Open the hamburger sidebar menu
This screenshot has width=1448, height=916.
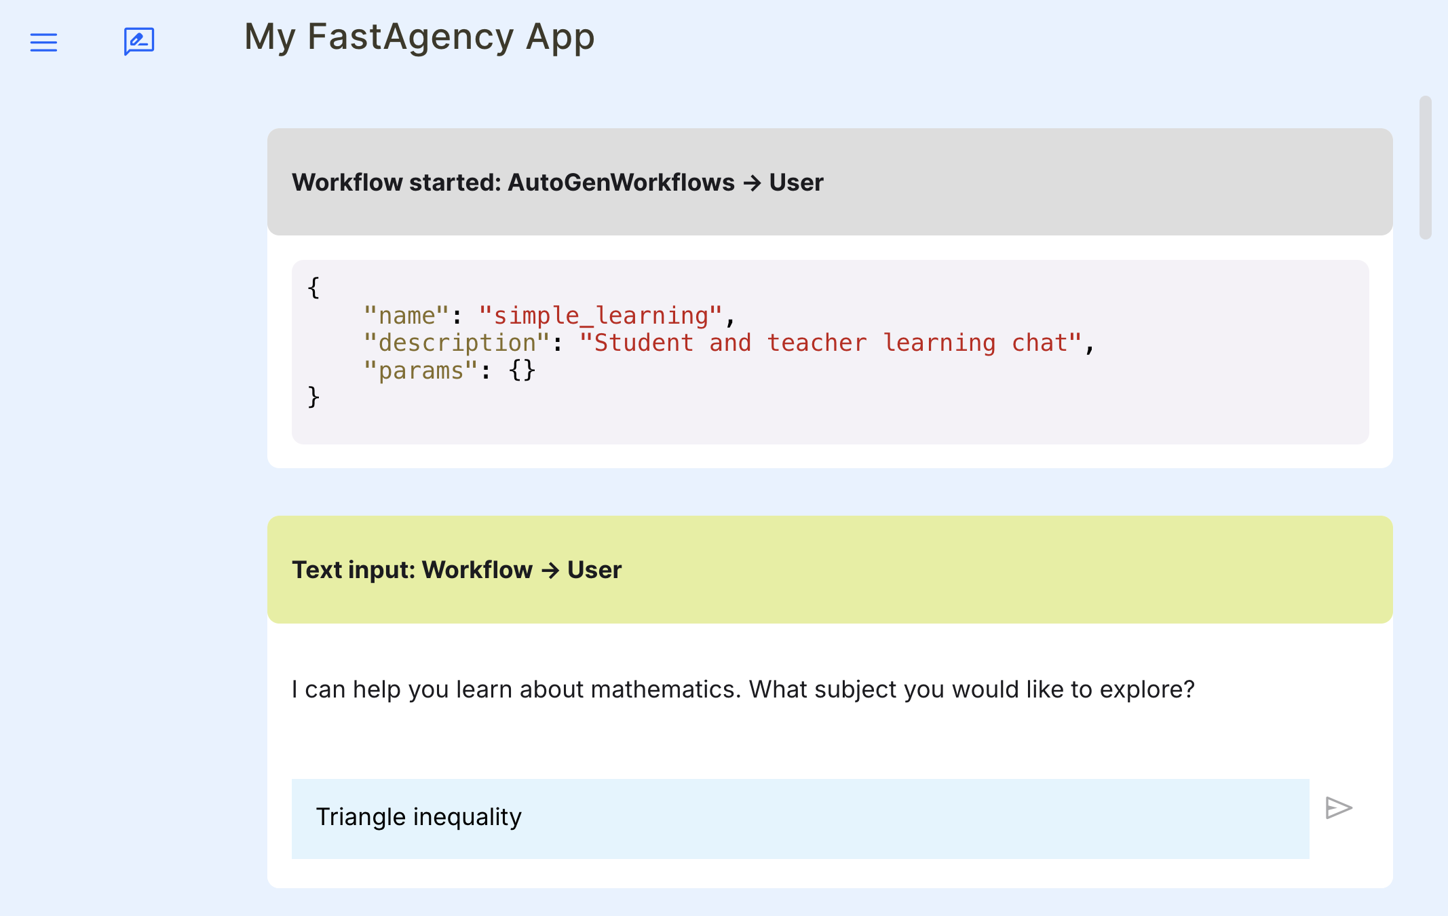point(43,42)
